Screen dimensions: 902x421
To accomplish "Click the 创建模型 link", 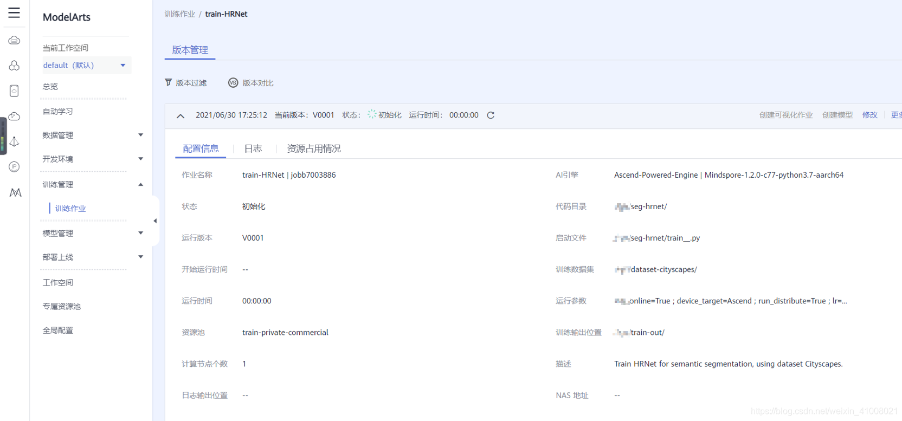I will pos(837,115).
